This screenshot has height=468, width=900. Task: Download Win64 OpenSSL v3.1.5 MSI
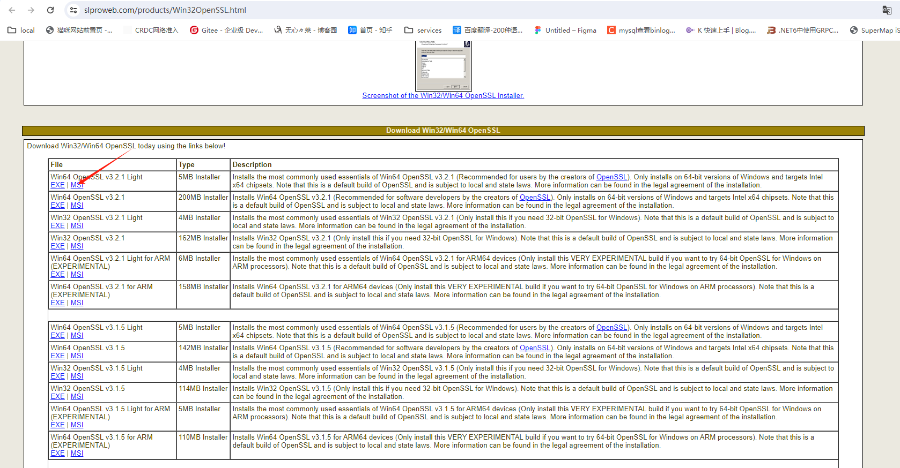point(77,356)
